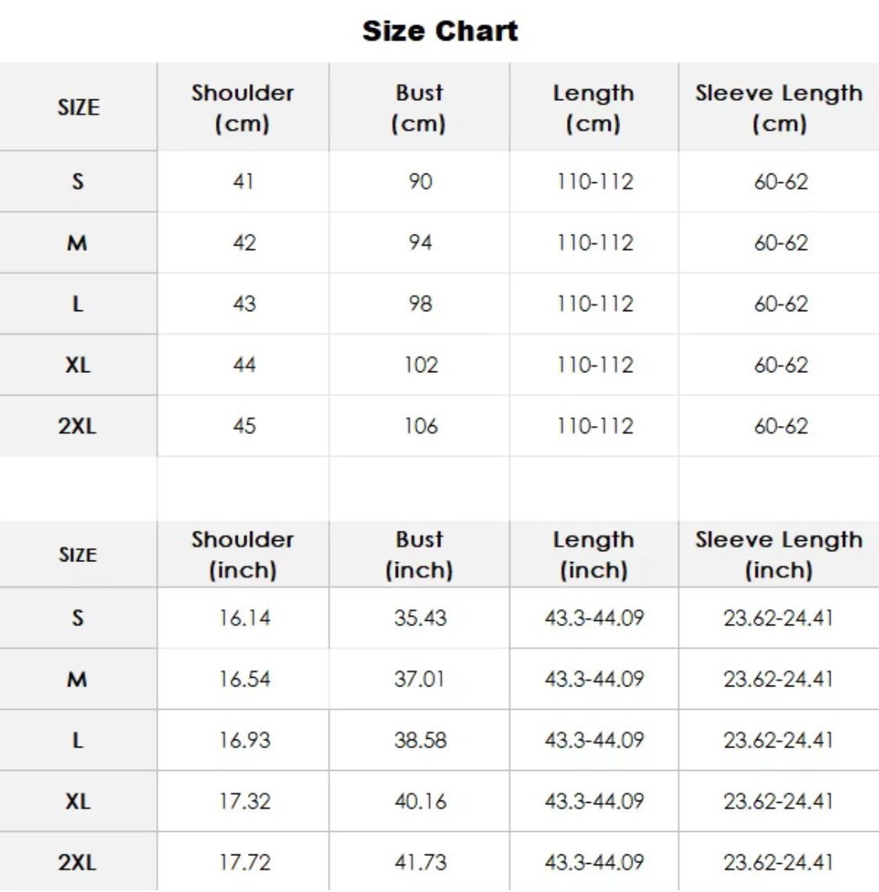Click the bust value 106 cell
The width and height of the screenshot is (879, 892).
[x=421, y=426]
